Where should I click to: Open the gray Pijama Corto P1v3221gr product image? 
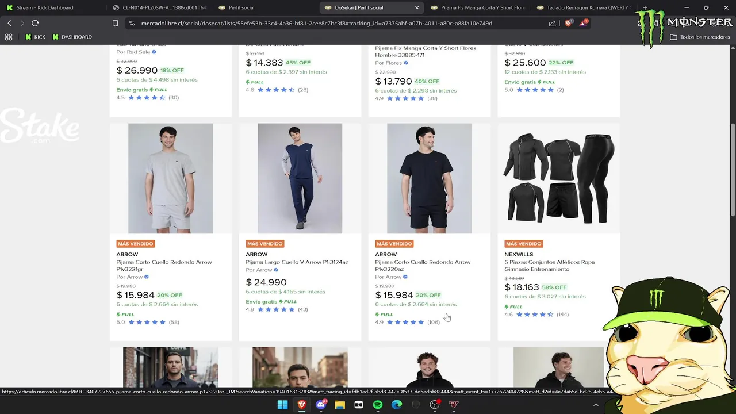point(170,178)
